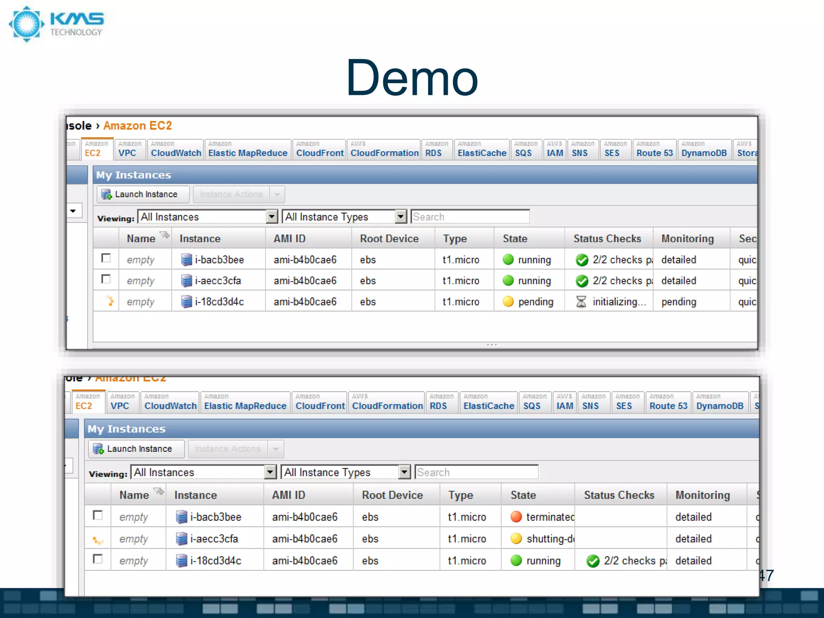Viewport: 824px width, 618px height.
Task: Click instance icon for i-bacb3bee in bottom console
Action: pyautogui.click(x=181, y=517)
